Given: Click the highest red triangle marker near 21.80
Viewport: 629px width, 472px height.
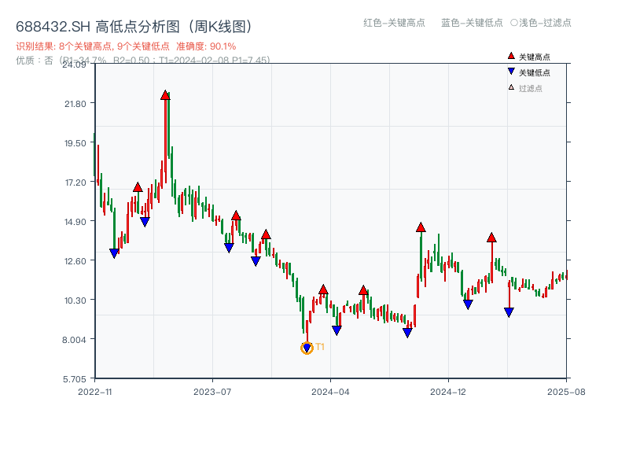Looking at the screenshot, I should pos(165,94).
